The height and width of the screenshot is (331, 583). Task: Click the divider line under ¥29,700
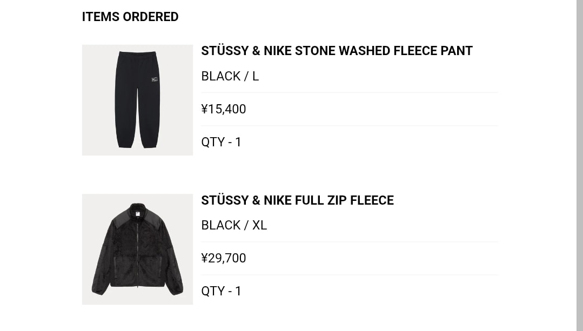pyautogui.click(x=349, y=275)
